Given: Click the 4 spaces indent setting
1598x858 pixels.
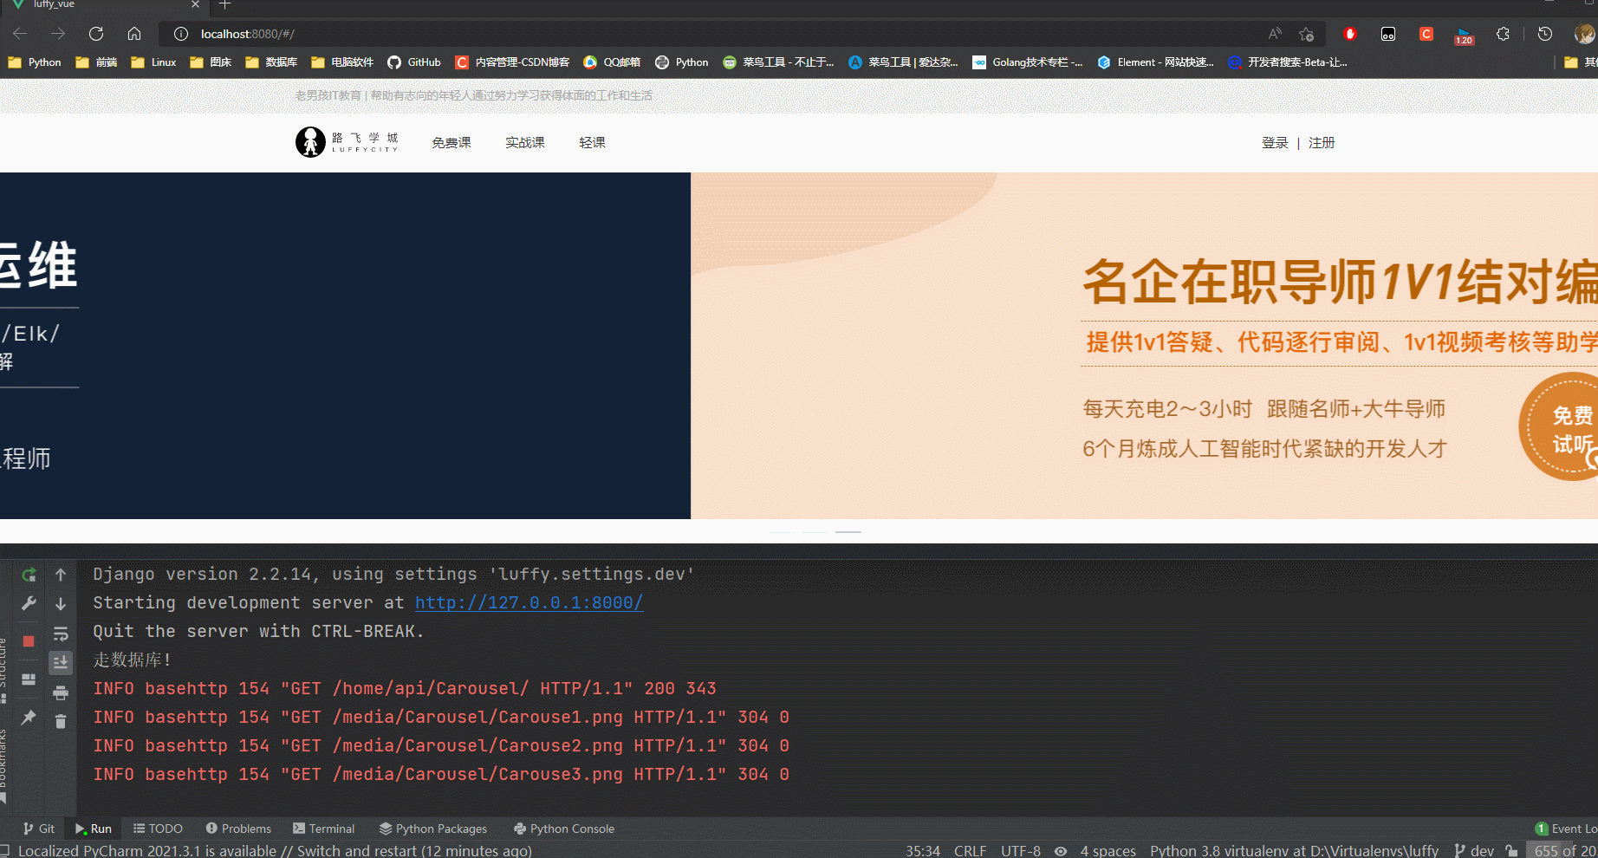Looking at the screenshot, I should pos(1108,851).
